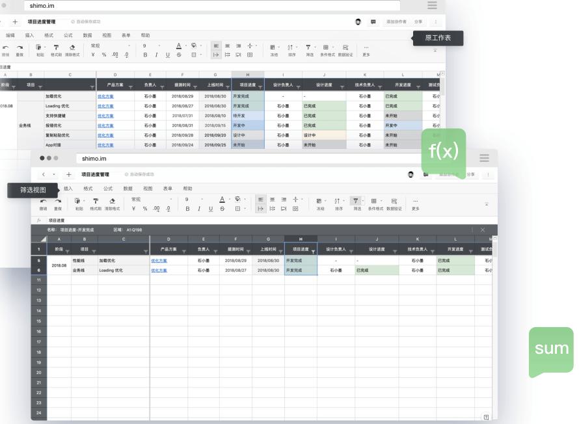Viewport: 579px width, 424px height.
Task: Open the 公式 menu in the front window
Action: click(x=108, y=189)
